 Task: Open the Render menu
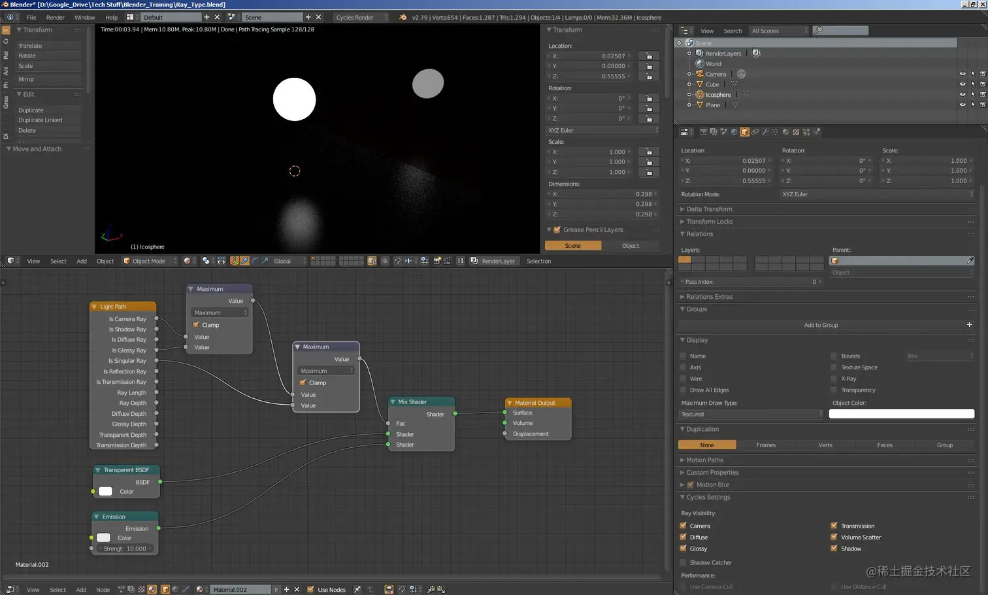55,17
